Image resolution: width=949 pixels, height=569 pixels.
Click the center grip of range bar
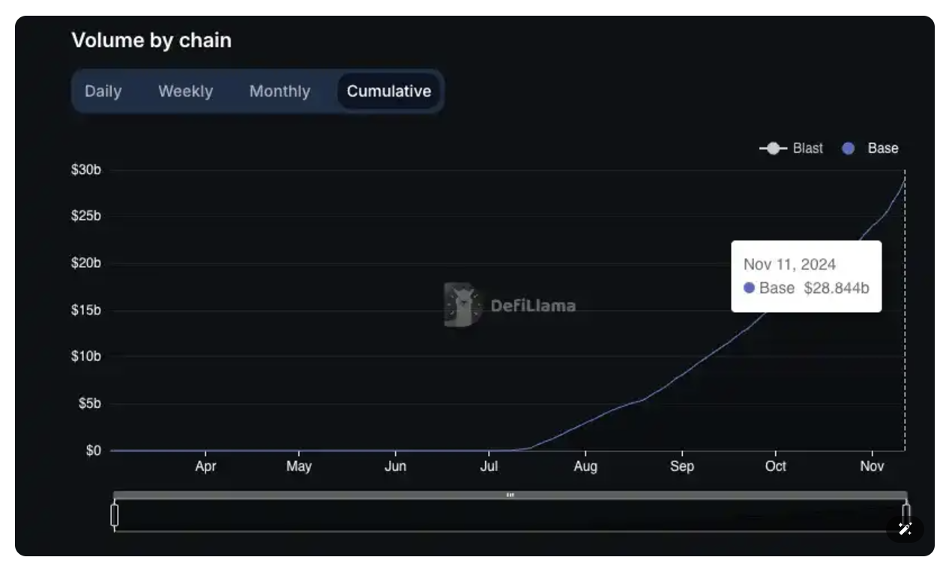click(x=510, y=495)
